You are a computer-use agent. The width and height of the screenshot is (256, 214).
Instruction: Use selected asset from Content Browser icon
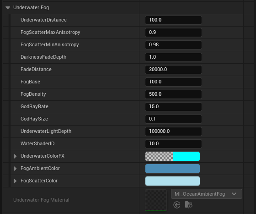(x=177, y=205)
